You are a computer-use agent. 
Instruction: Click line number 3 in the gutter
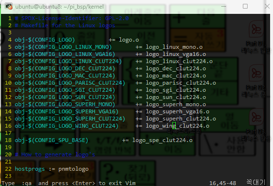pyautogui.click(x=10, y=33)
